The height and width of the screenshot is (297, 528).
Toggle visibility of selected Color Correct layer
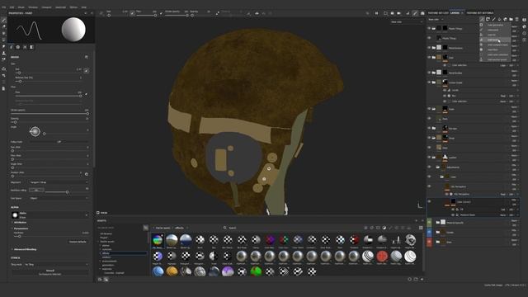[x=429, y=201]
